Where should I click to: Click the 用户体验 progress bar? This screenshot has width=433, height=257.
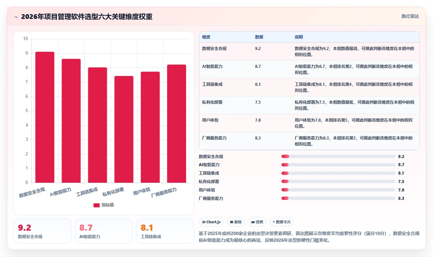338,190
